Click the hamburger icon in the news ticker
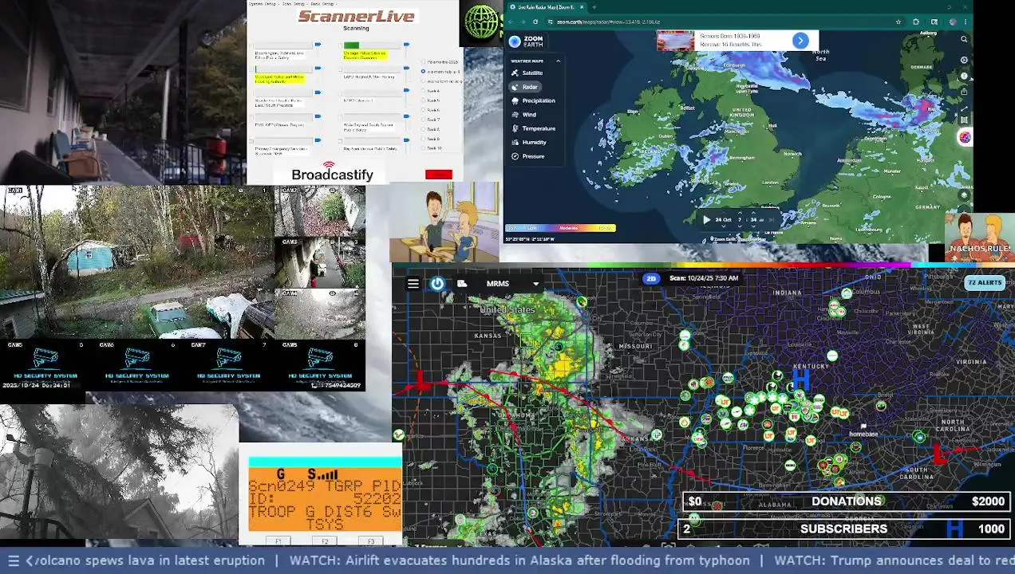This screenshot has width=1015, height=574. (14, 560)
